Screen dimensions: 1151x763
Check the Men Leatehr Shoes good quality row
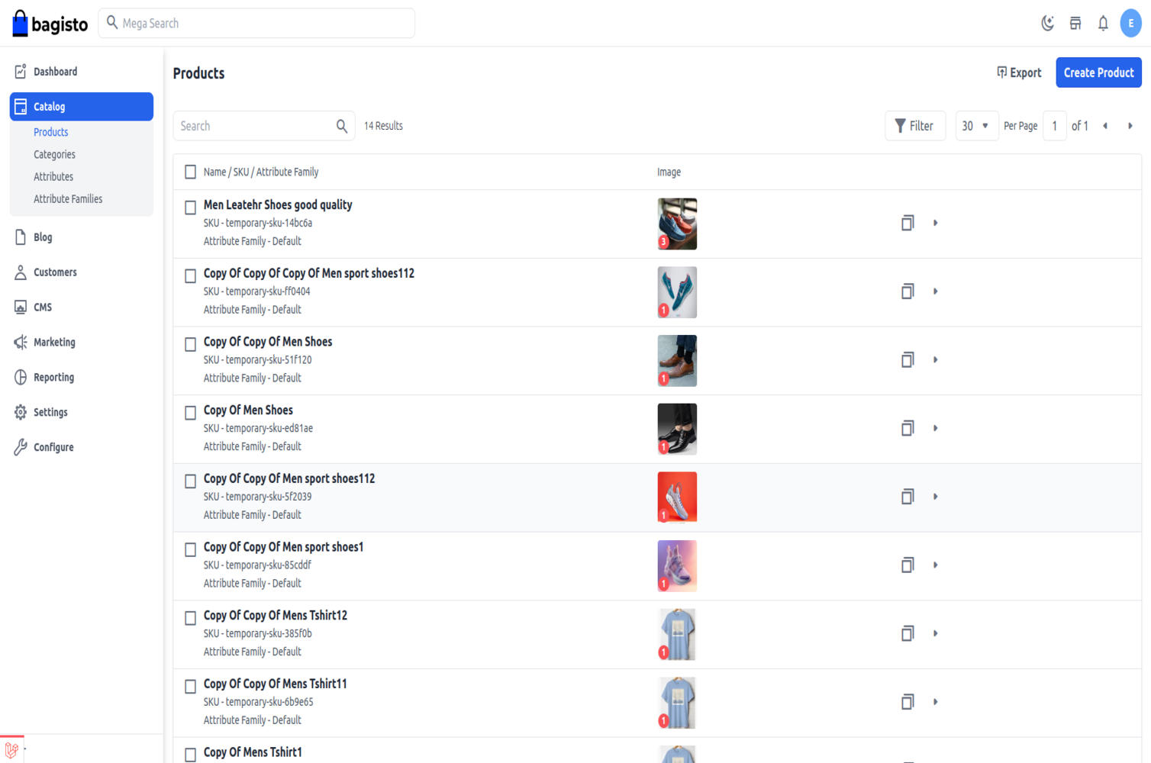click(x=191, y=208)
